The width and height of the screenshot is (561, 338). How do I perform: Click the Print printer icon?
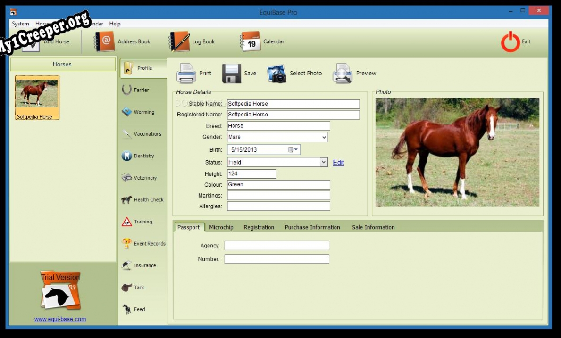coord(186,74)
